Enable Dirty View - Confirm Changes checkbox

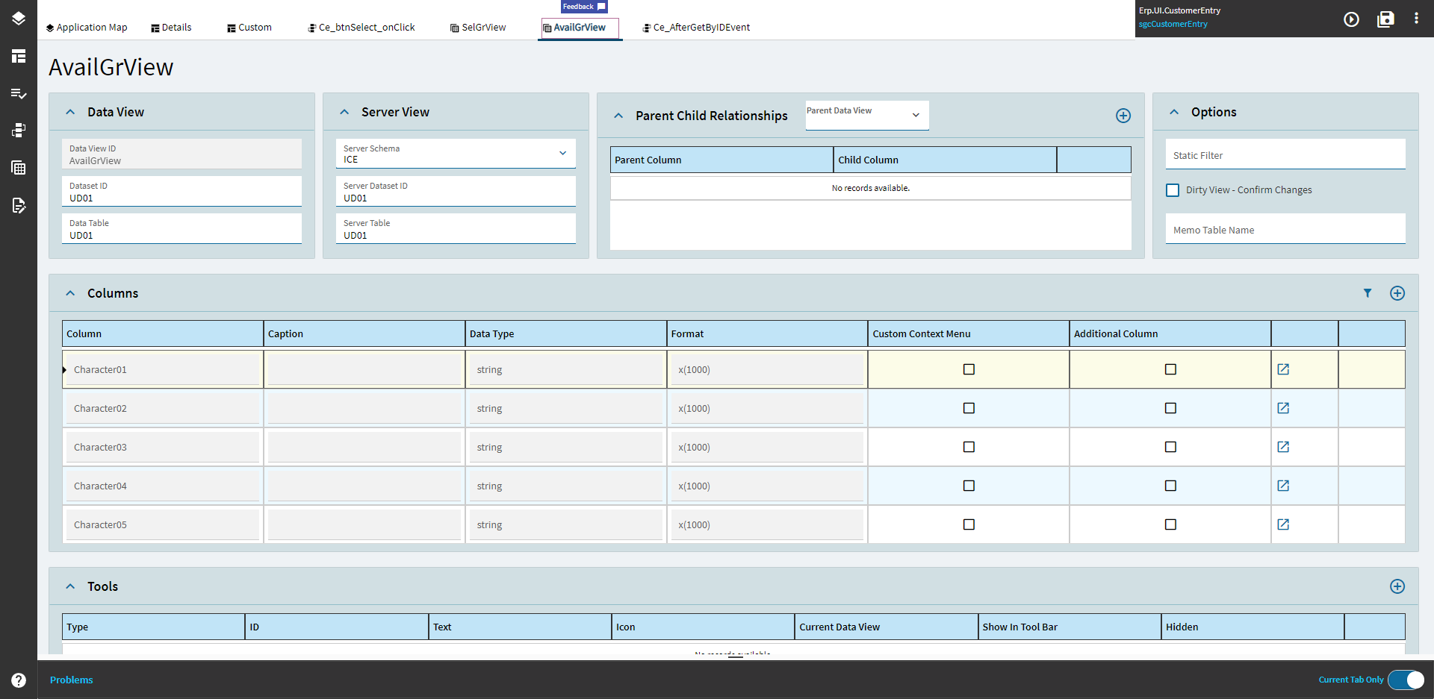1173,190
